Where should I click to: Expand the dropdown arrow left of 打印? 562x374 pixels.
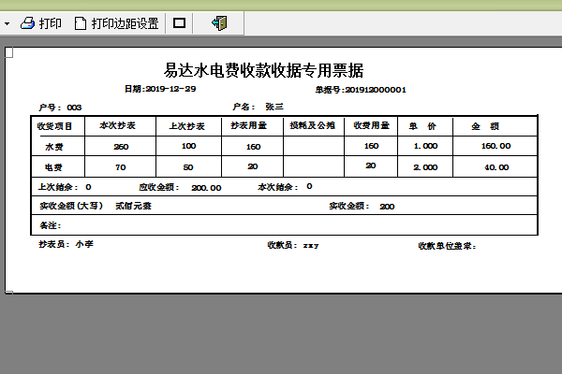(x=7, y=22)
